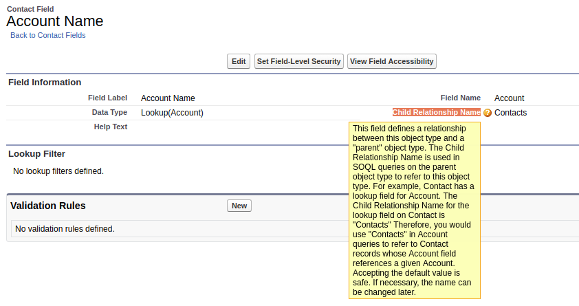Click the Contacts relationship name value

pos(510,113)
